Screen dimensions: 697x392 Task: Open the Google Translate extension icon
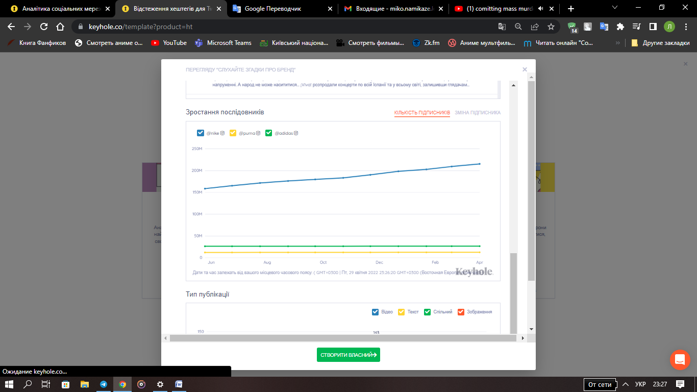pos(604,27)
